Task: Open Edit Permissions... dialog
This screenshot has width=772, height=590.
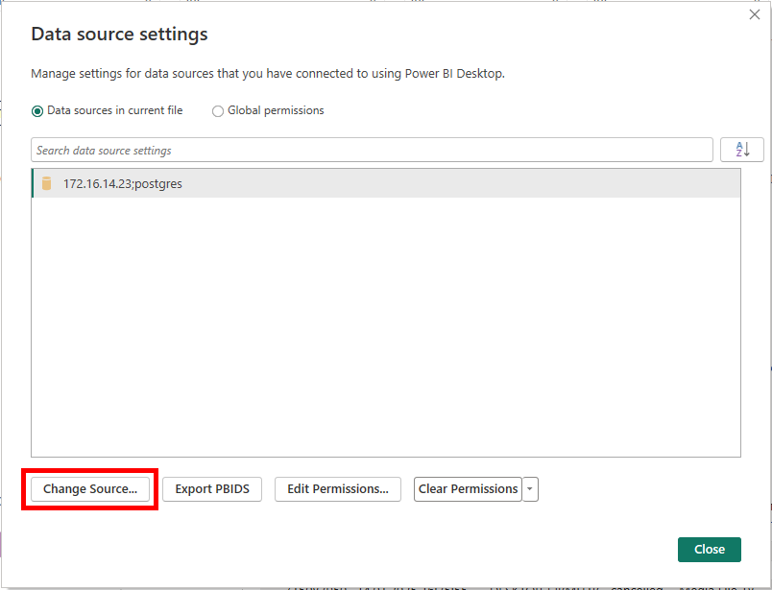Action: (338, 489)
